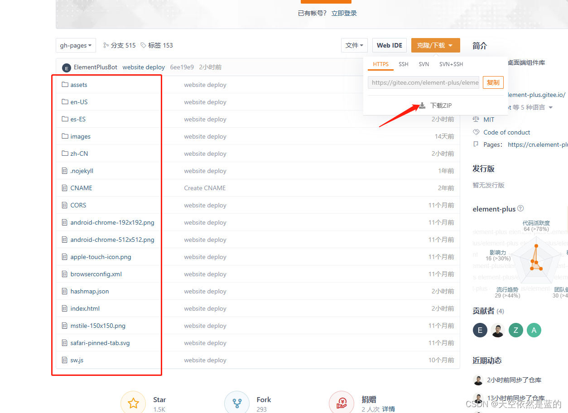Click the file icon for android-chrome-192x192.png
The width and height of the screenshot is (568, 413).
pyautogui.click(x=65, y=222)
